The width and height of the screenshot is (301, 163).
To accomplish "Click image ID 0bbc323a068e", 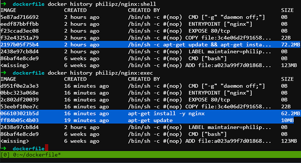I will [x=20, y=93].
